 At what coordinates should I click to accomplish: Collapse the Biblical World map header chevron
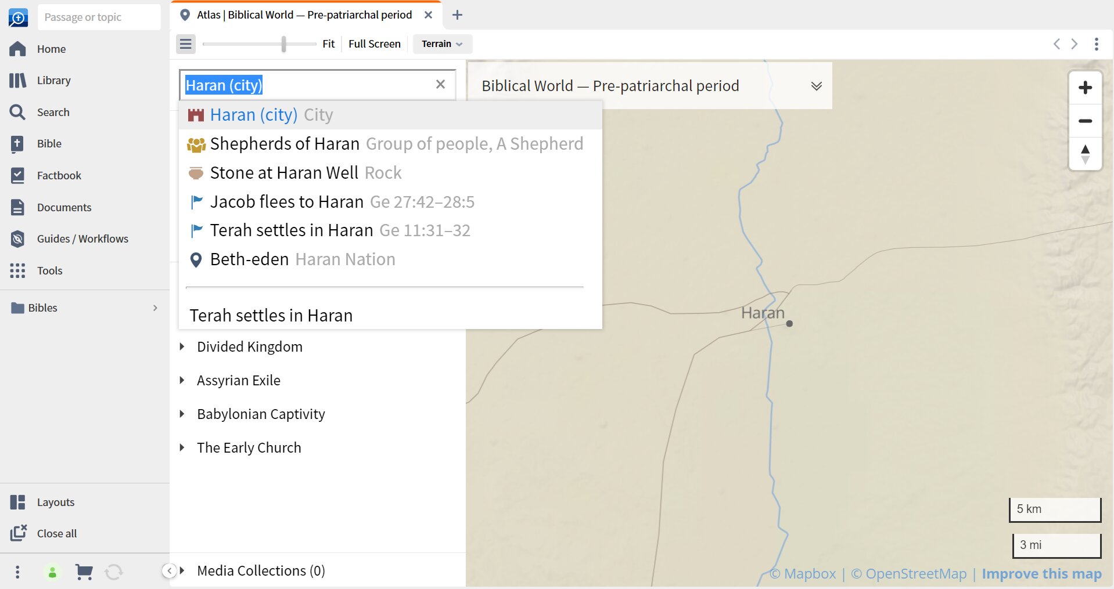pyautogui.click(x=816, y=85)
